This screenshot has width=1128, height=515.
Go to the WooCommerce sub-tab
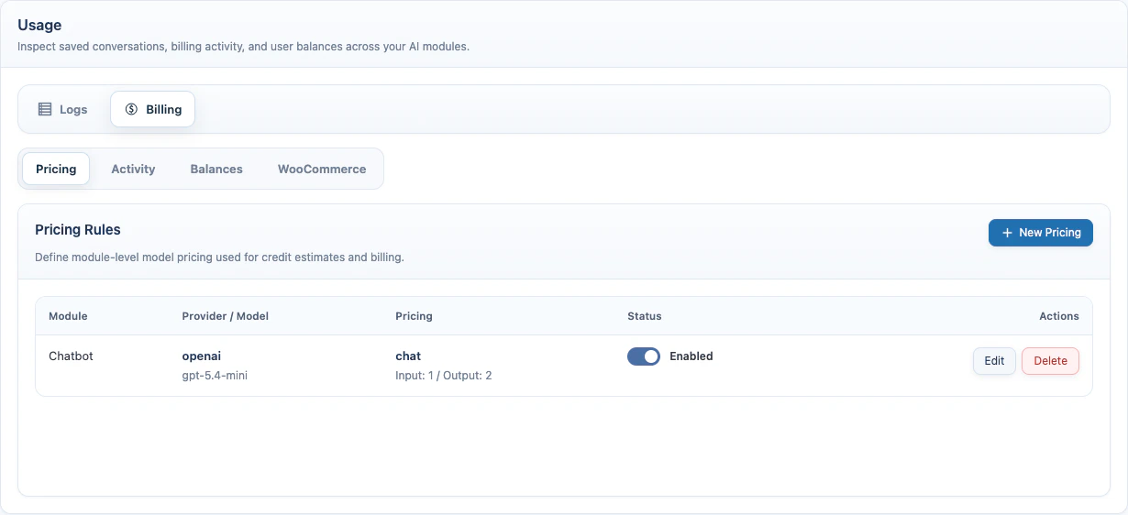tap(322, 169)
